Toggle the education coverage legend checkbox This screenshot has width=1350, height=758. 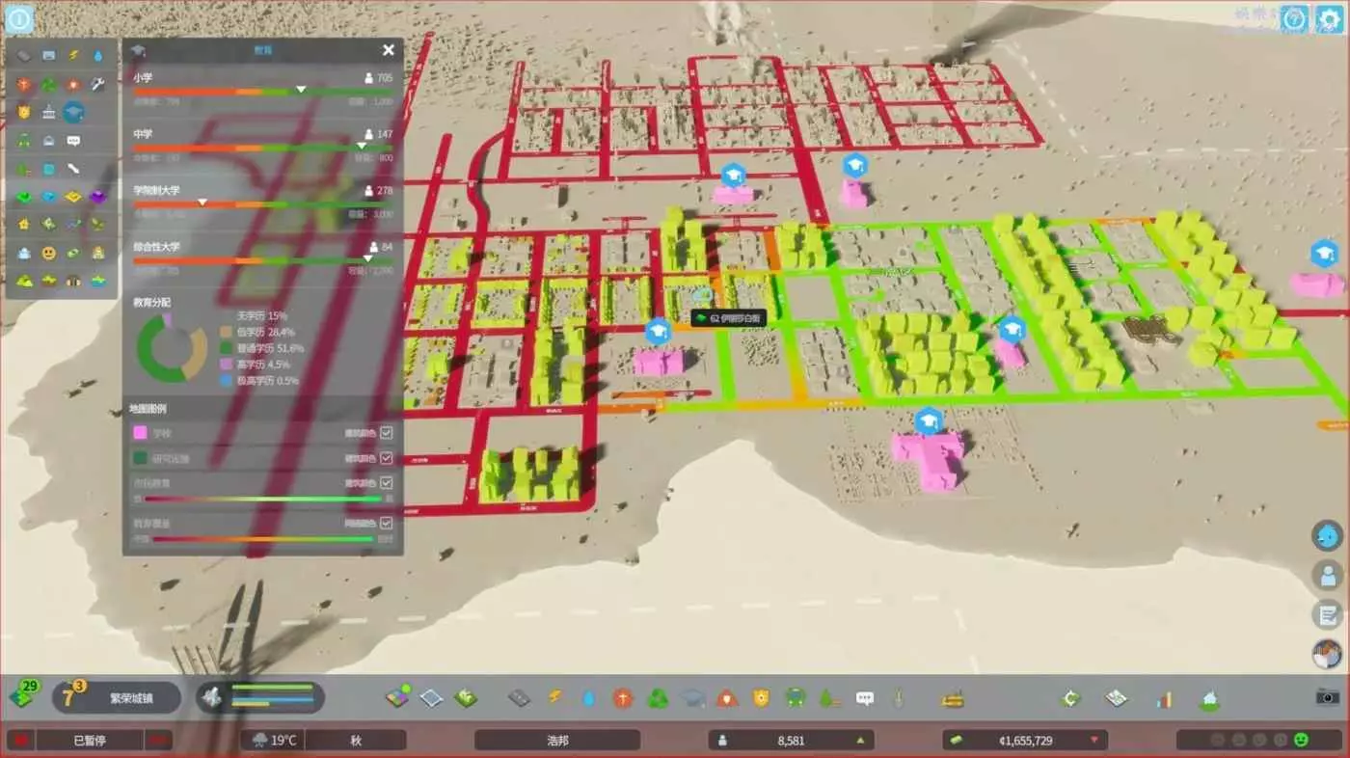[387, 523]
